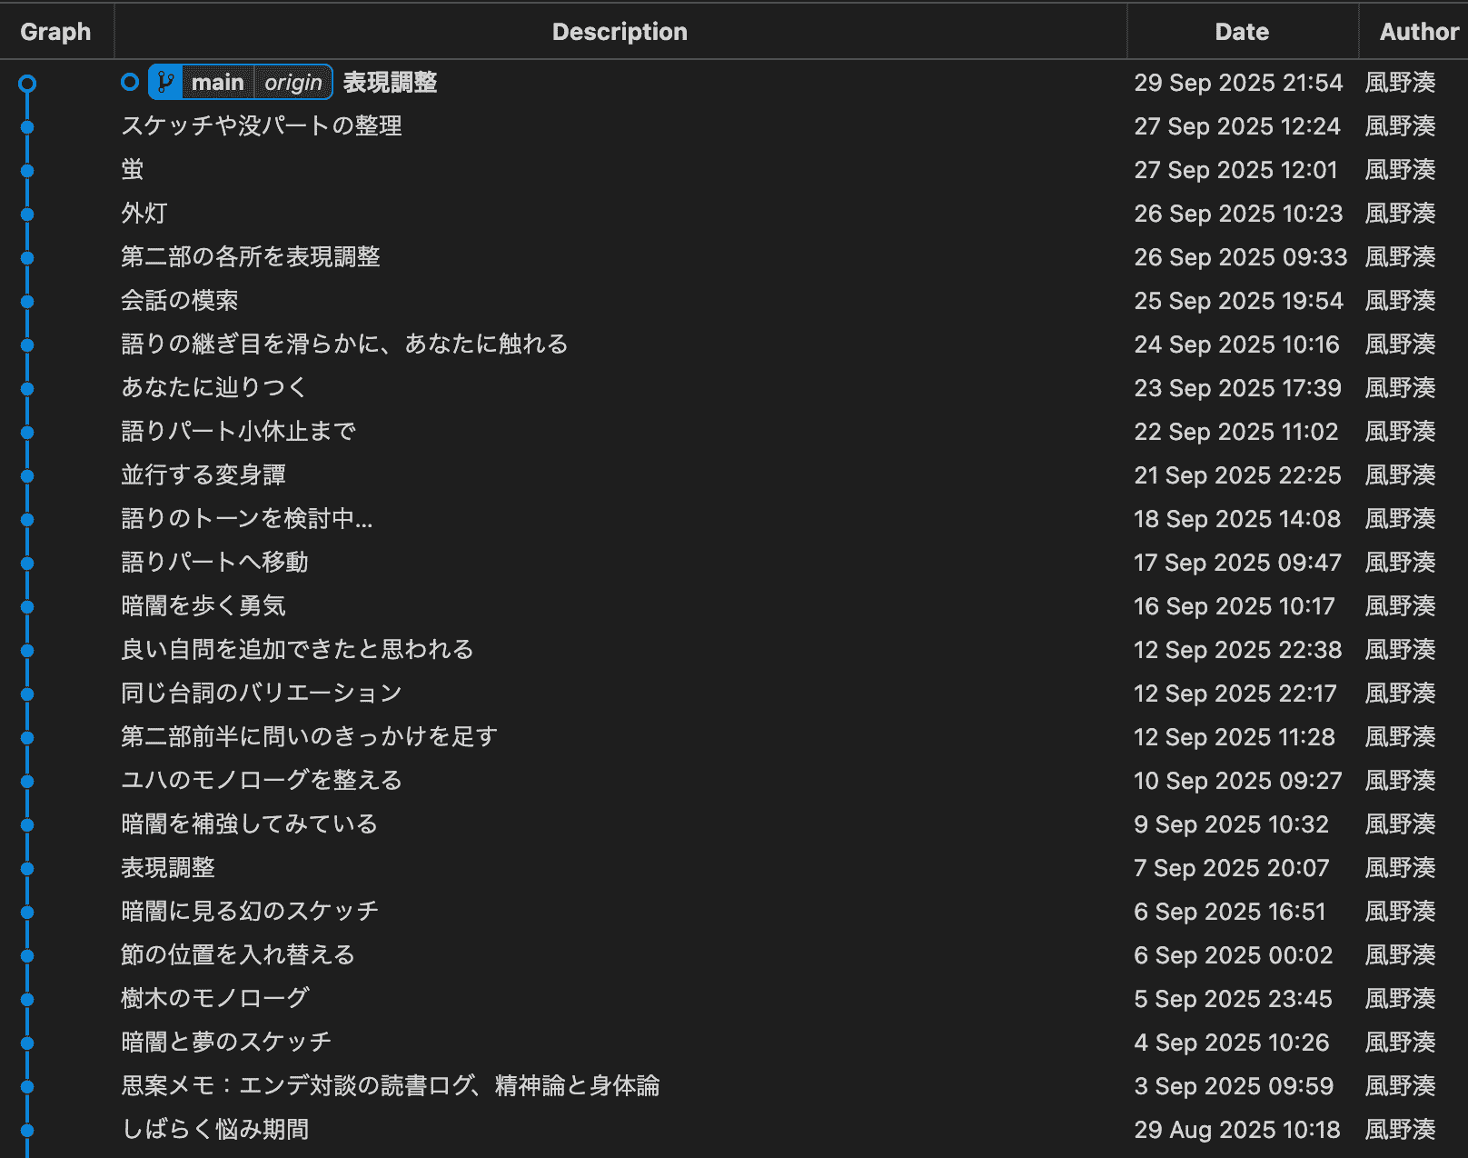Click the commit node beside 会話の模索

pyautogui.click(x=27, y=301)
